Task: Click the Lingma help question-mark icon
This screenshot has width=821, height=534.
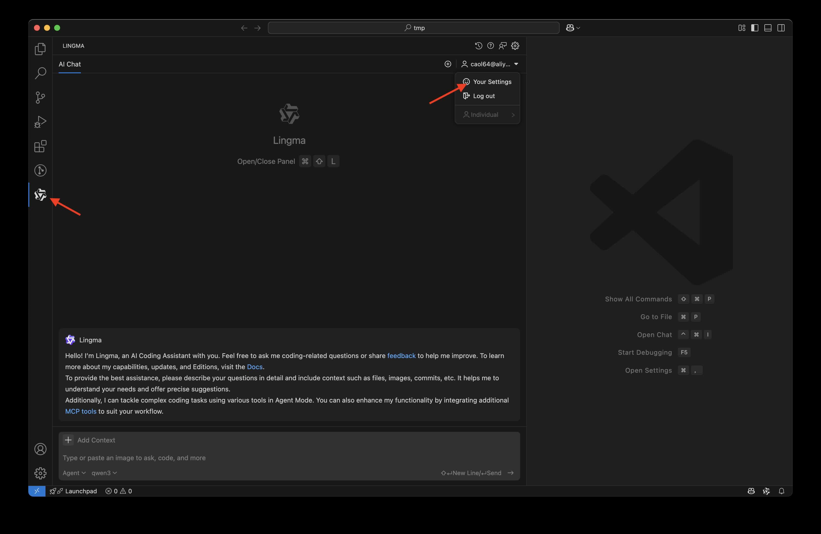Action: click(491, 46)
